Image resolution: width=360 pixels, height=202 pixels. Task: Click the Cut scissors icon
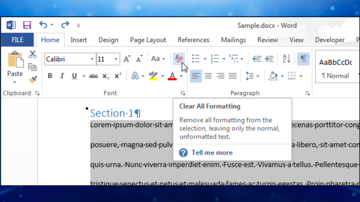coord(32,54)
